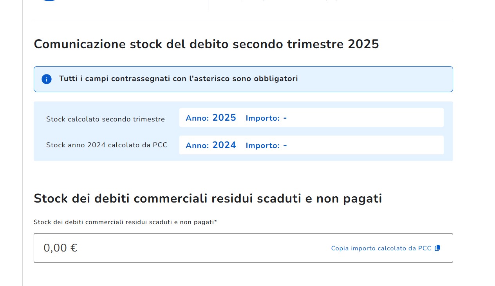Click the required asterisk on the field label
This screenshot has width=495, height=286.
[x=215, y=221]
